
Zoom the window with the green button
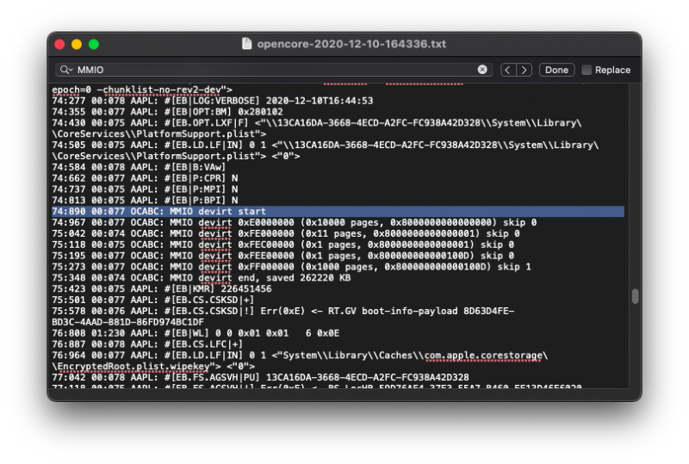(94, 45)
